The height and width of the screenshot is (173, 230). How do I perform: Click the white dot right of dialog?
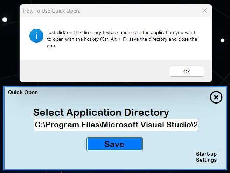coord(222,40)
